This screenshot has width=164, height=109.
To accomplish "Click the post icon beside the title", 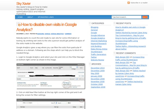I will click(x=19, y=24).
